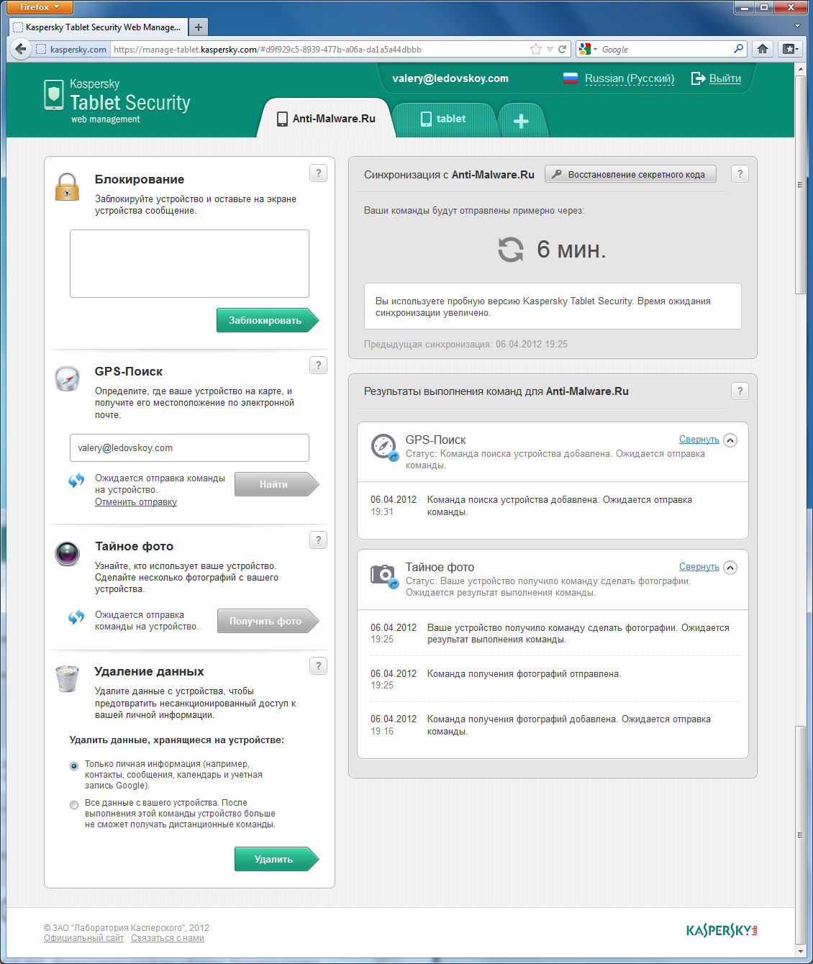Click the Получить фото button
Viewport: 813px width, 964px height.
point(268,621)
